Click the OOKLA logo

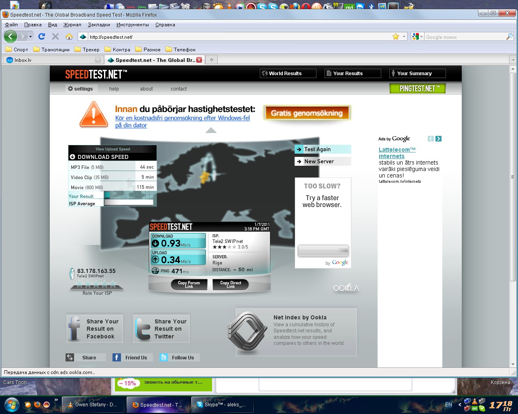[346, 288]
